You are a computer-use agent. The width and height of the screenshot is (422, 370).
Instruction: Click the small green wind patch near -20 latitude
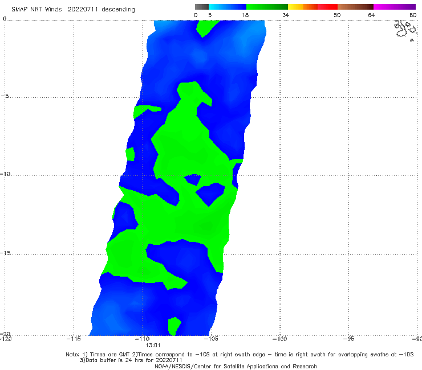pos(175,326)
